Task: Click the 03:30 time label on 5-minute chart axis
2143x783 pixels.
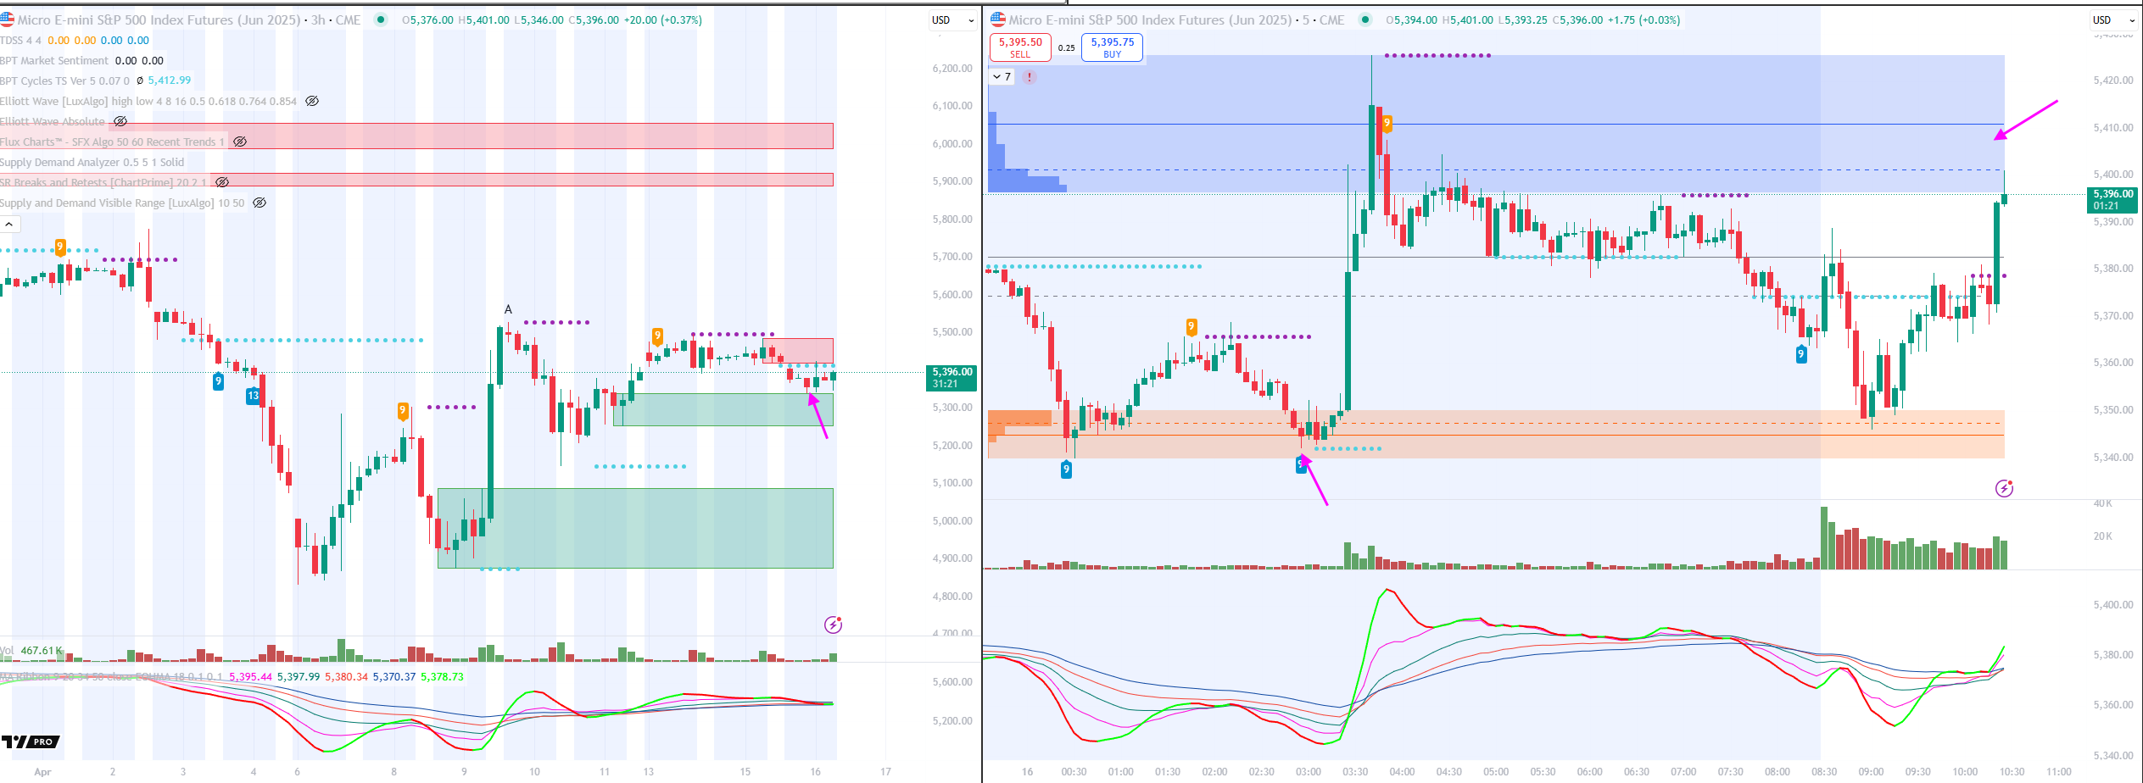Action: (x=1355, y=772)
